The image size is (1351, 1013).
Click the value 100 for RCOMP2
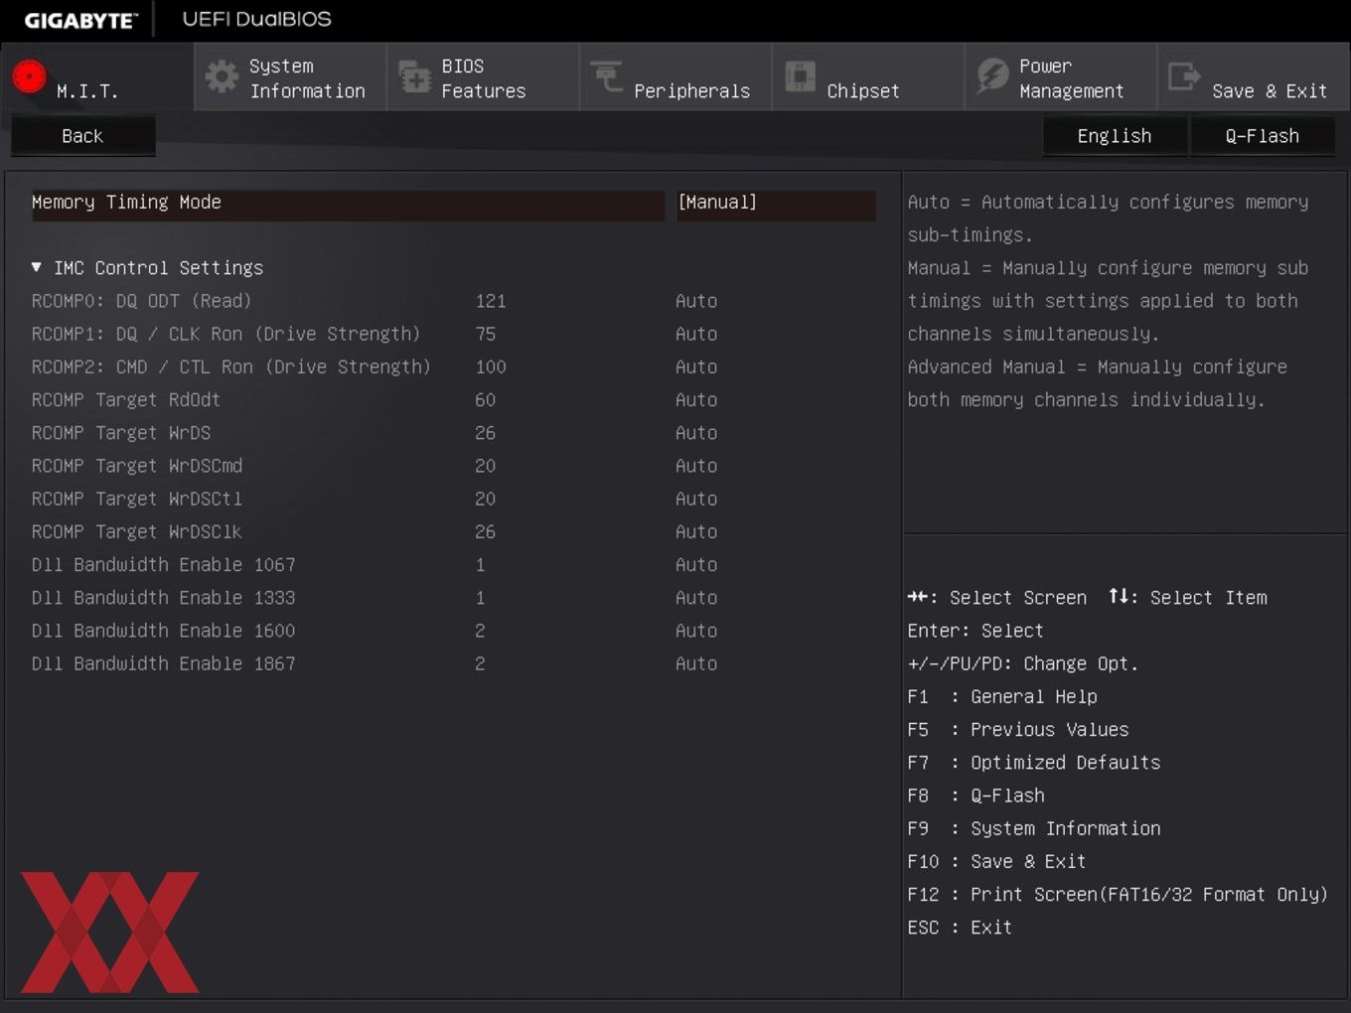pyautogui.click(x=491, y=366)
